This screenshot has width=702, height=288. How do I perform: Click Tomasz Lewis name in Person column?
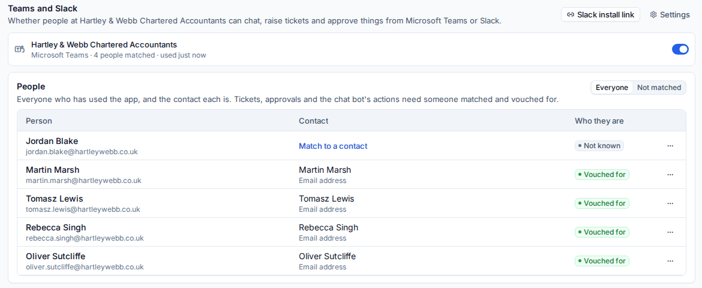coord(54,199)
